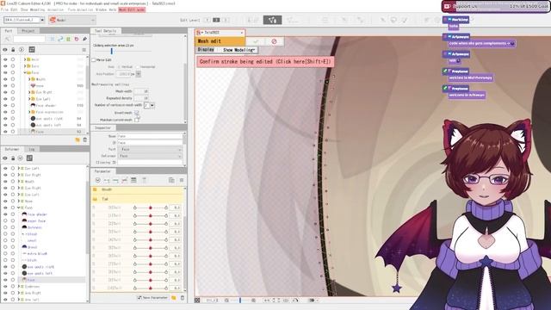
Task: Expand Eye Right folder in Part list
Action: [x=29, y=92]
